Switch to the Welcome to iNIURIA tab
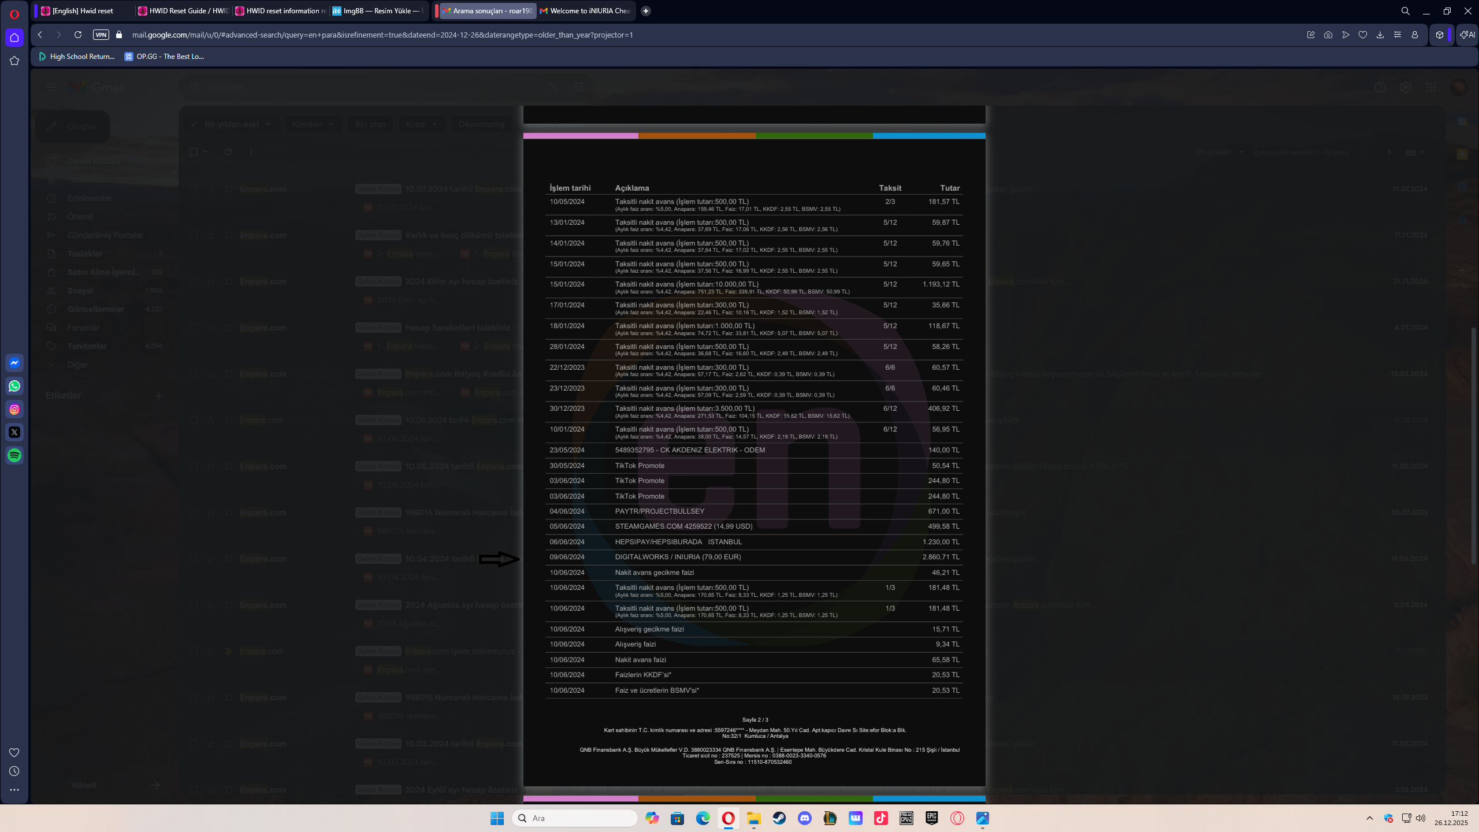Viewport: 1479px width, 832px height. click(586, 11)
